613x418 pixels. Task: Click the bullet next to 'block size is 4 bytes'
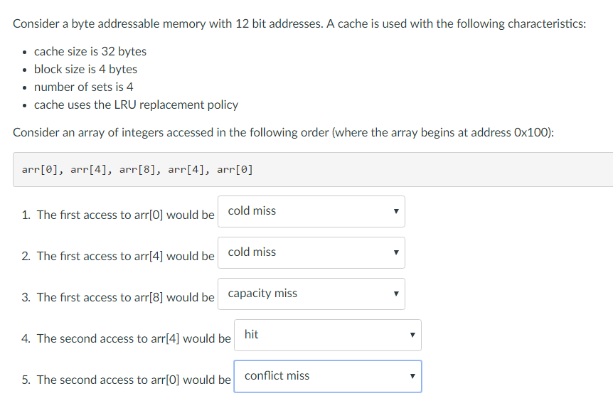24,69
